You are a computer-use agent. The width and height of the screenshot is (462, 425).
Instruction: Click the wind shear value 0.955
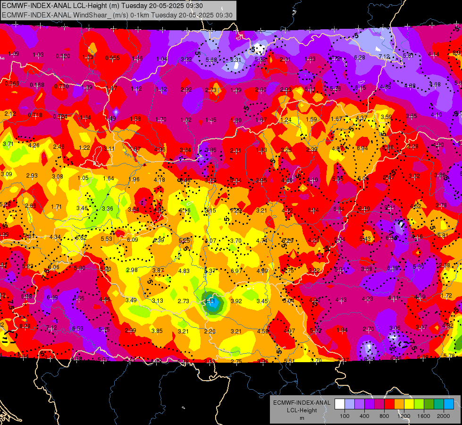pyautogui.click(x=113, y=58)
